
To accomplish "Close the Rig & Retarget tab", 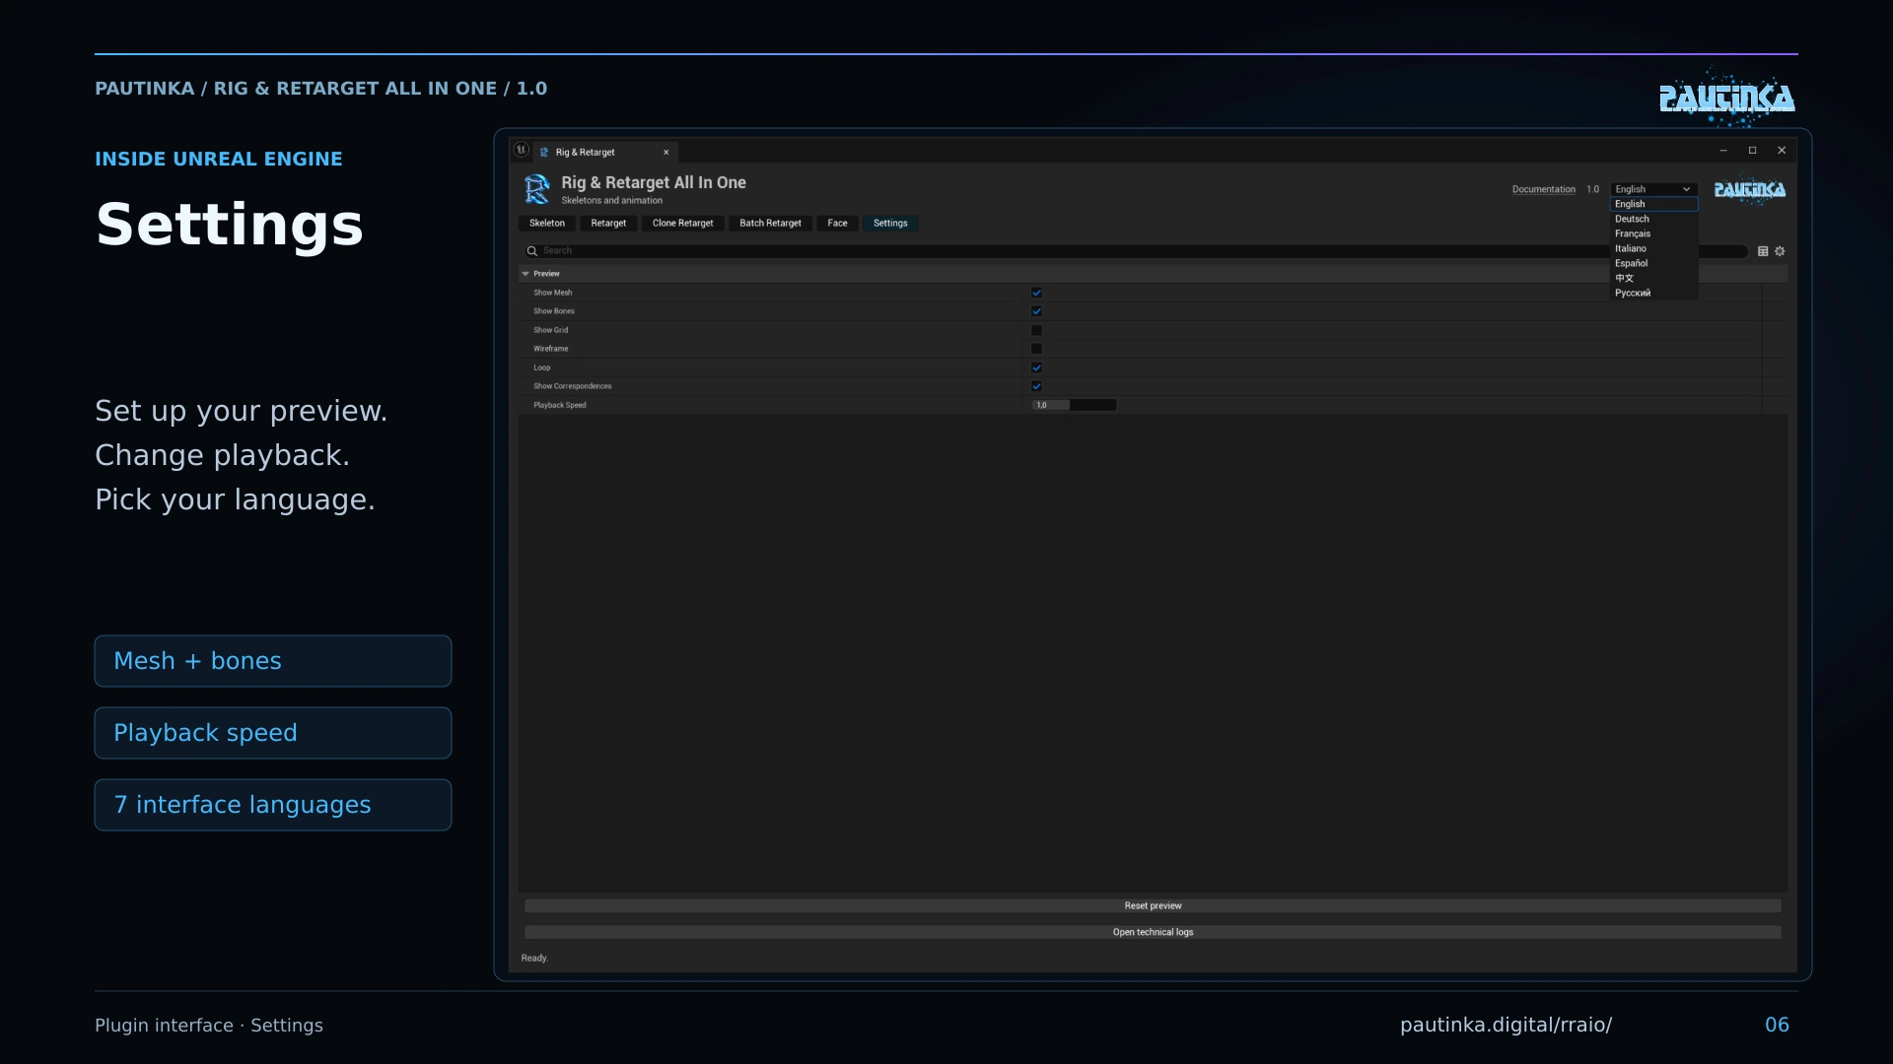I will 666,153.
